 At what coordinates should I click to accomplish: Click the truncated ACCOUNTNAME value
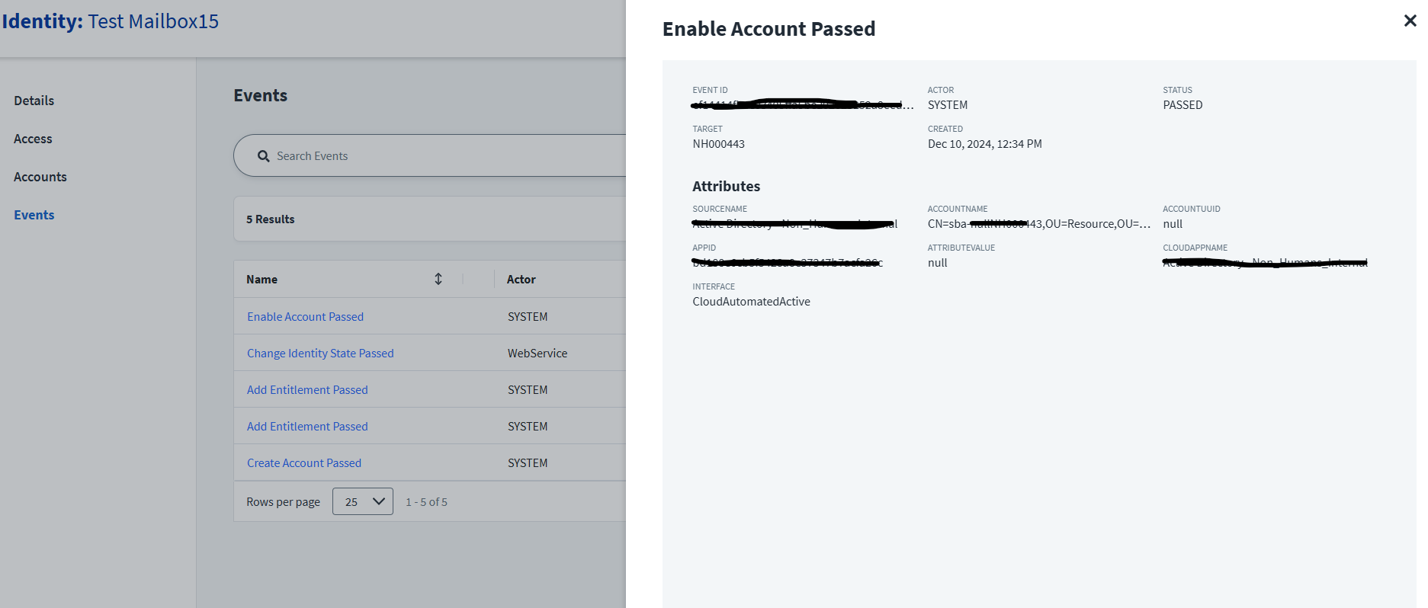(1038, 224)
